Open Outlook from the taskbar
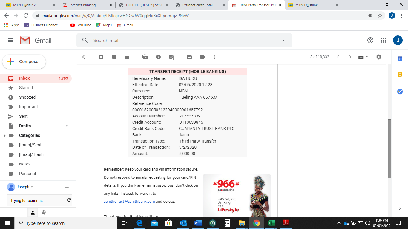This screenshot has width=408, height=229. 183,223
